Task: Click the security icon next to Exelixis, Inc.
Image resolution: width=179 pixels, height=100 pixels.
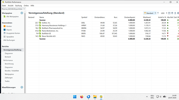Action: [40, 23]
